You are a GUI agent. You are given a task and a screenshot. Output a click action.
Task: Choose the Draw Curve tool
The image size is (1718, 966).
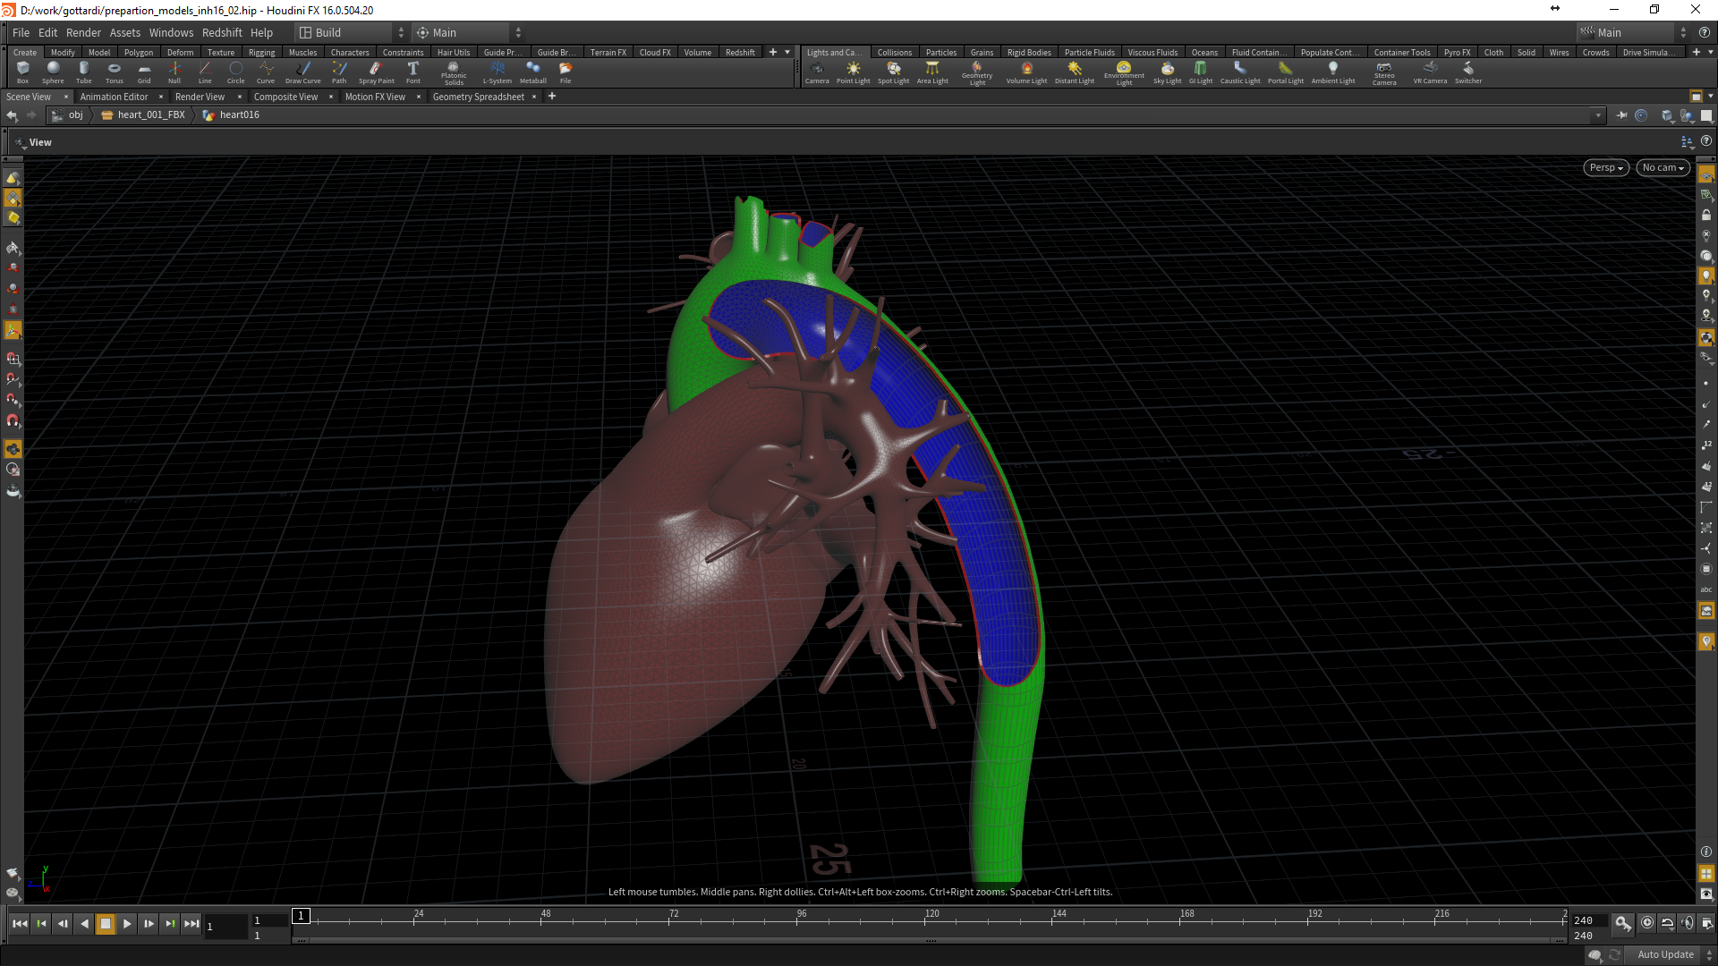click(x=302, y=72)
